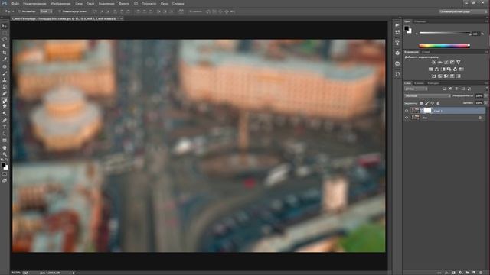Toggle lock transparent pixels
Viewport: 490px width, 275px height.
(x=421, y=103)
